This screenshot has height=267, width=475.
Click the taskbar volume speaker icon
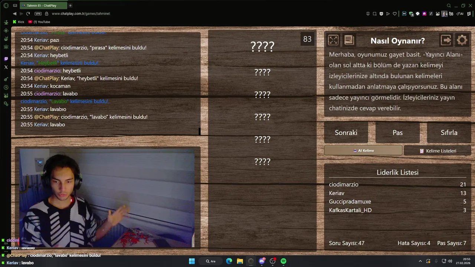tap(450, 261)
